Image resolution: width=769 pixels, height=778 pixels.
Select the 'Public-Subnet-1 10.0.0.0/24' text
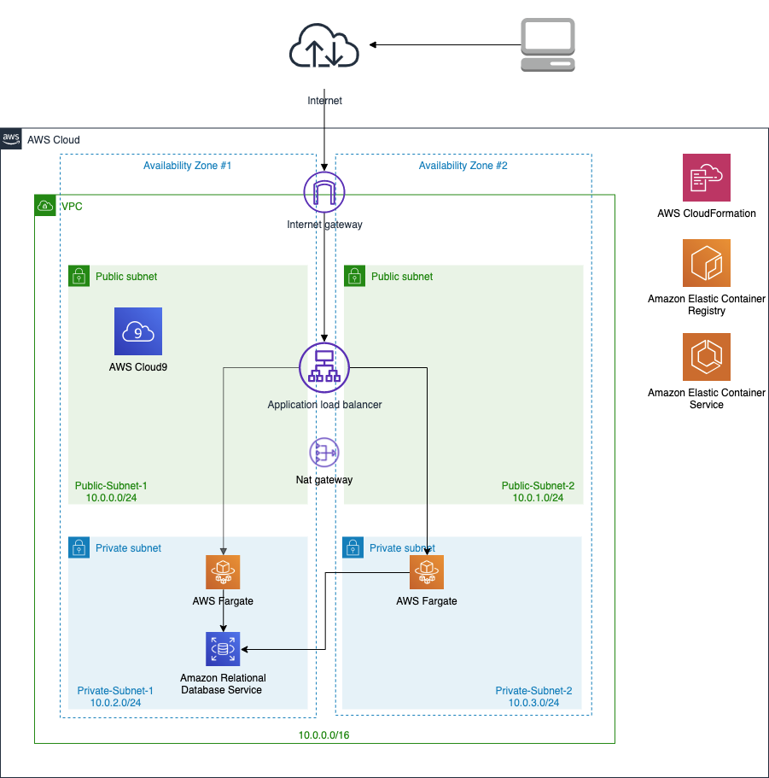pos(111,492)
